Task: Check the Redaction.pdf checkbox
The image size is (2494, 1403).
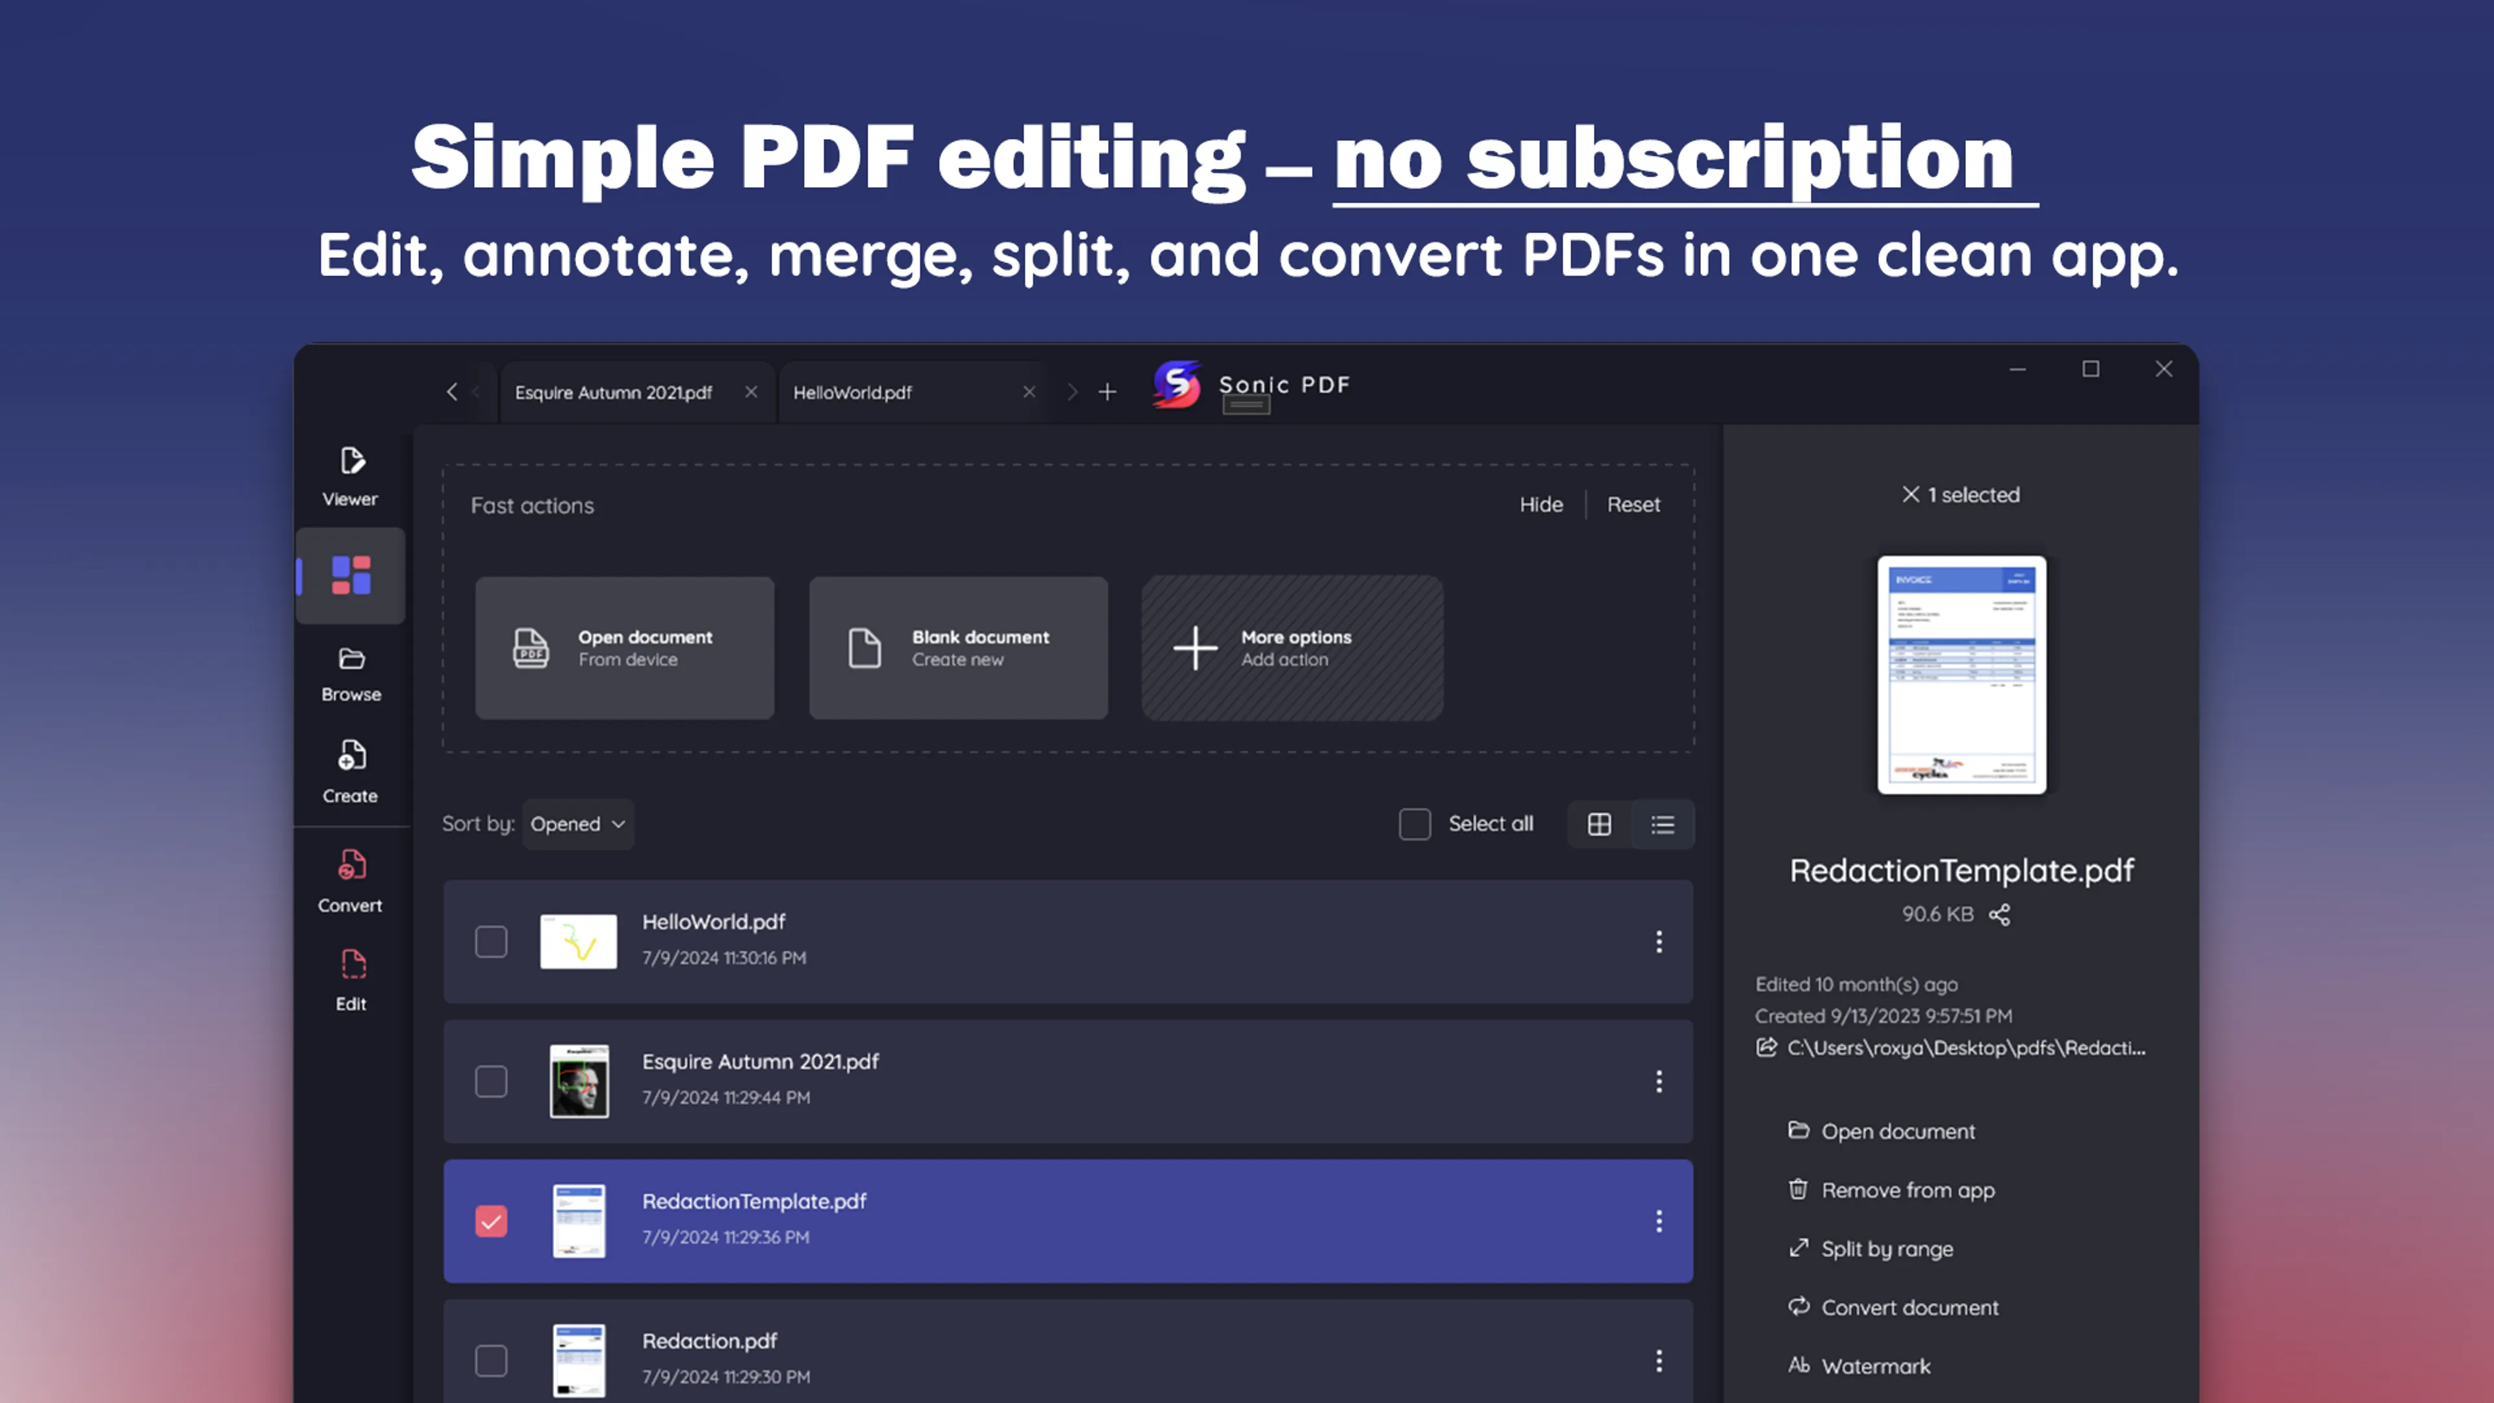Action: pyautogui.click(x=491, y=1360)
